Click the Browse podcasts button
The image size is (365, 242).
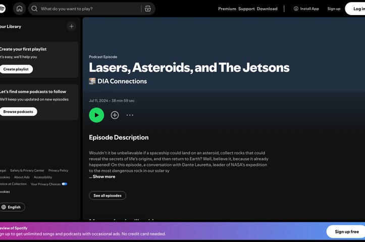(x=18, y=112)
